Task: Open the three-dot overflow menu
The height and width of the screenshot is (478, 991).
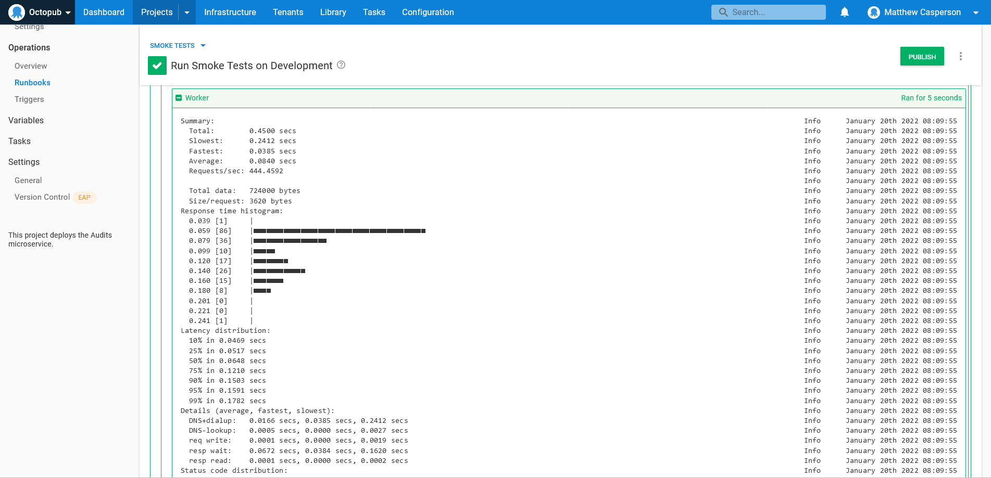Action: 960,56
